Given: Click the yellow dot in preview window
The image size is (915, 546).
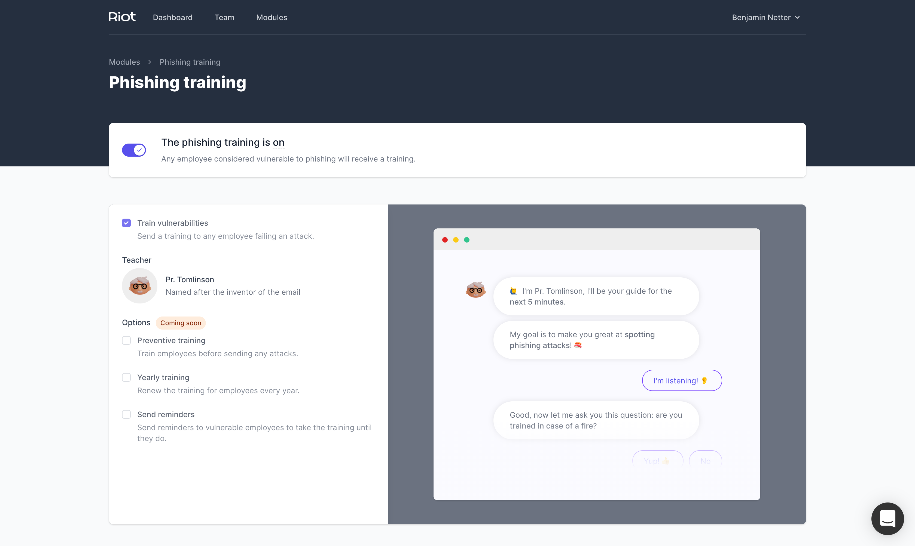Looking at the screenshot, I should [x=456, y=240].
